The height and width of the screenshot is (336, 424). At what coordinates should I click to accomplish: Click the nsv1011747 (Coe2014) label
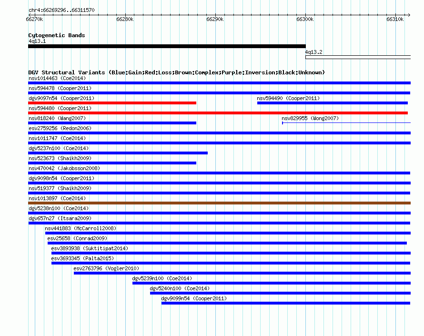pos(57,138)
